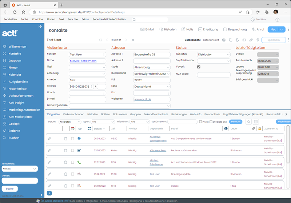Open the ID/Status dropdown showing Distributor
Screen dimensions: 291x203
click(214, 54)
